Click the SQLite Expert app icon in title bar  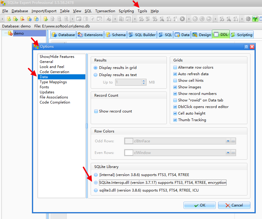coord(3,3)
